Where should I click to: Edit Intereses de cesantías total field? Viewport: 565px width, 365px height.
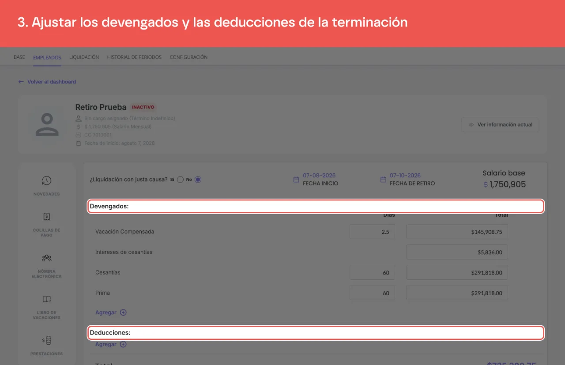(x=457, y=252)
